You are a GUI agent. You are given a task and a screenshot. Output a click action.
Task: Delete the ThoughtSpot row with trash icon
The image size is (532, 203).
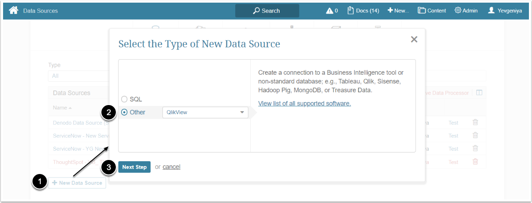(x=475, y=162)
